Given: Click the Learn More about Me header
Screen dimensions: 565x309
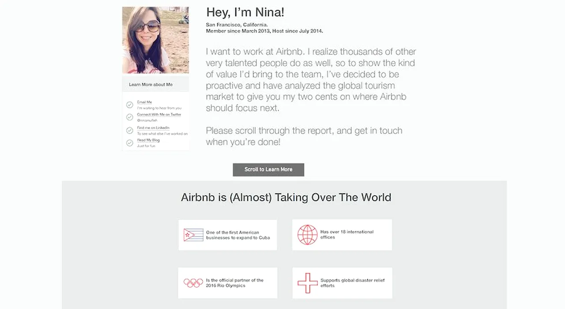Looking at the screenshot, I should 151,84.
